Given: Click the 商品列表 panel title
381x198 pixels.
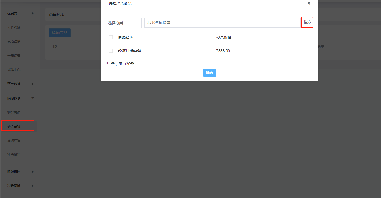Looking at the screenshot, I should tap(57, 14).
